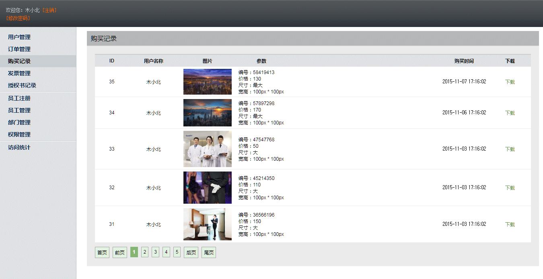Open 用户管理 in the sidebar
This screenshot has width=543, height=279.
19,37
